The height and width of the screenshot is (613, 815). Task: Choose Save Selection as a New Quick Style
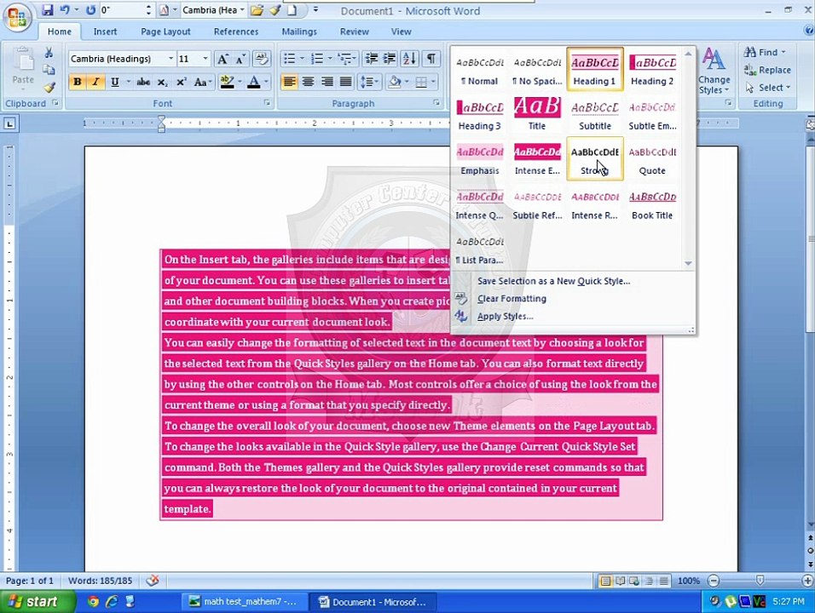coord(553,281)
